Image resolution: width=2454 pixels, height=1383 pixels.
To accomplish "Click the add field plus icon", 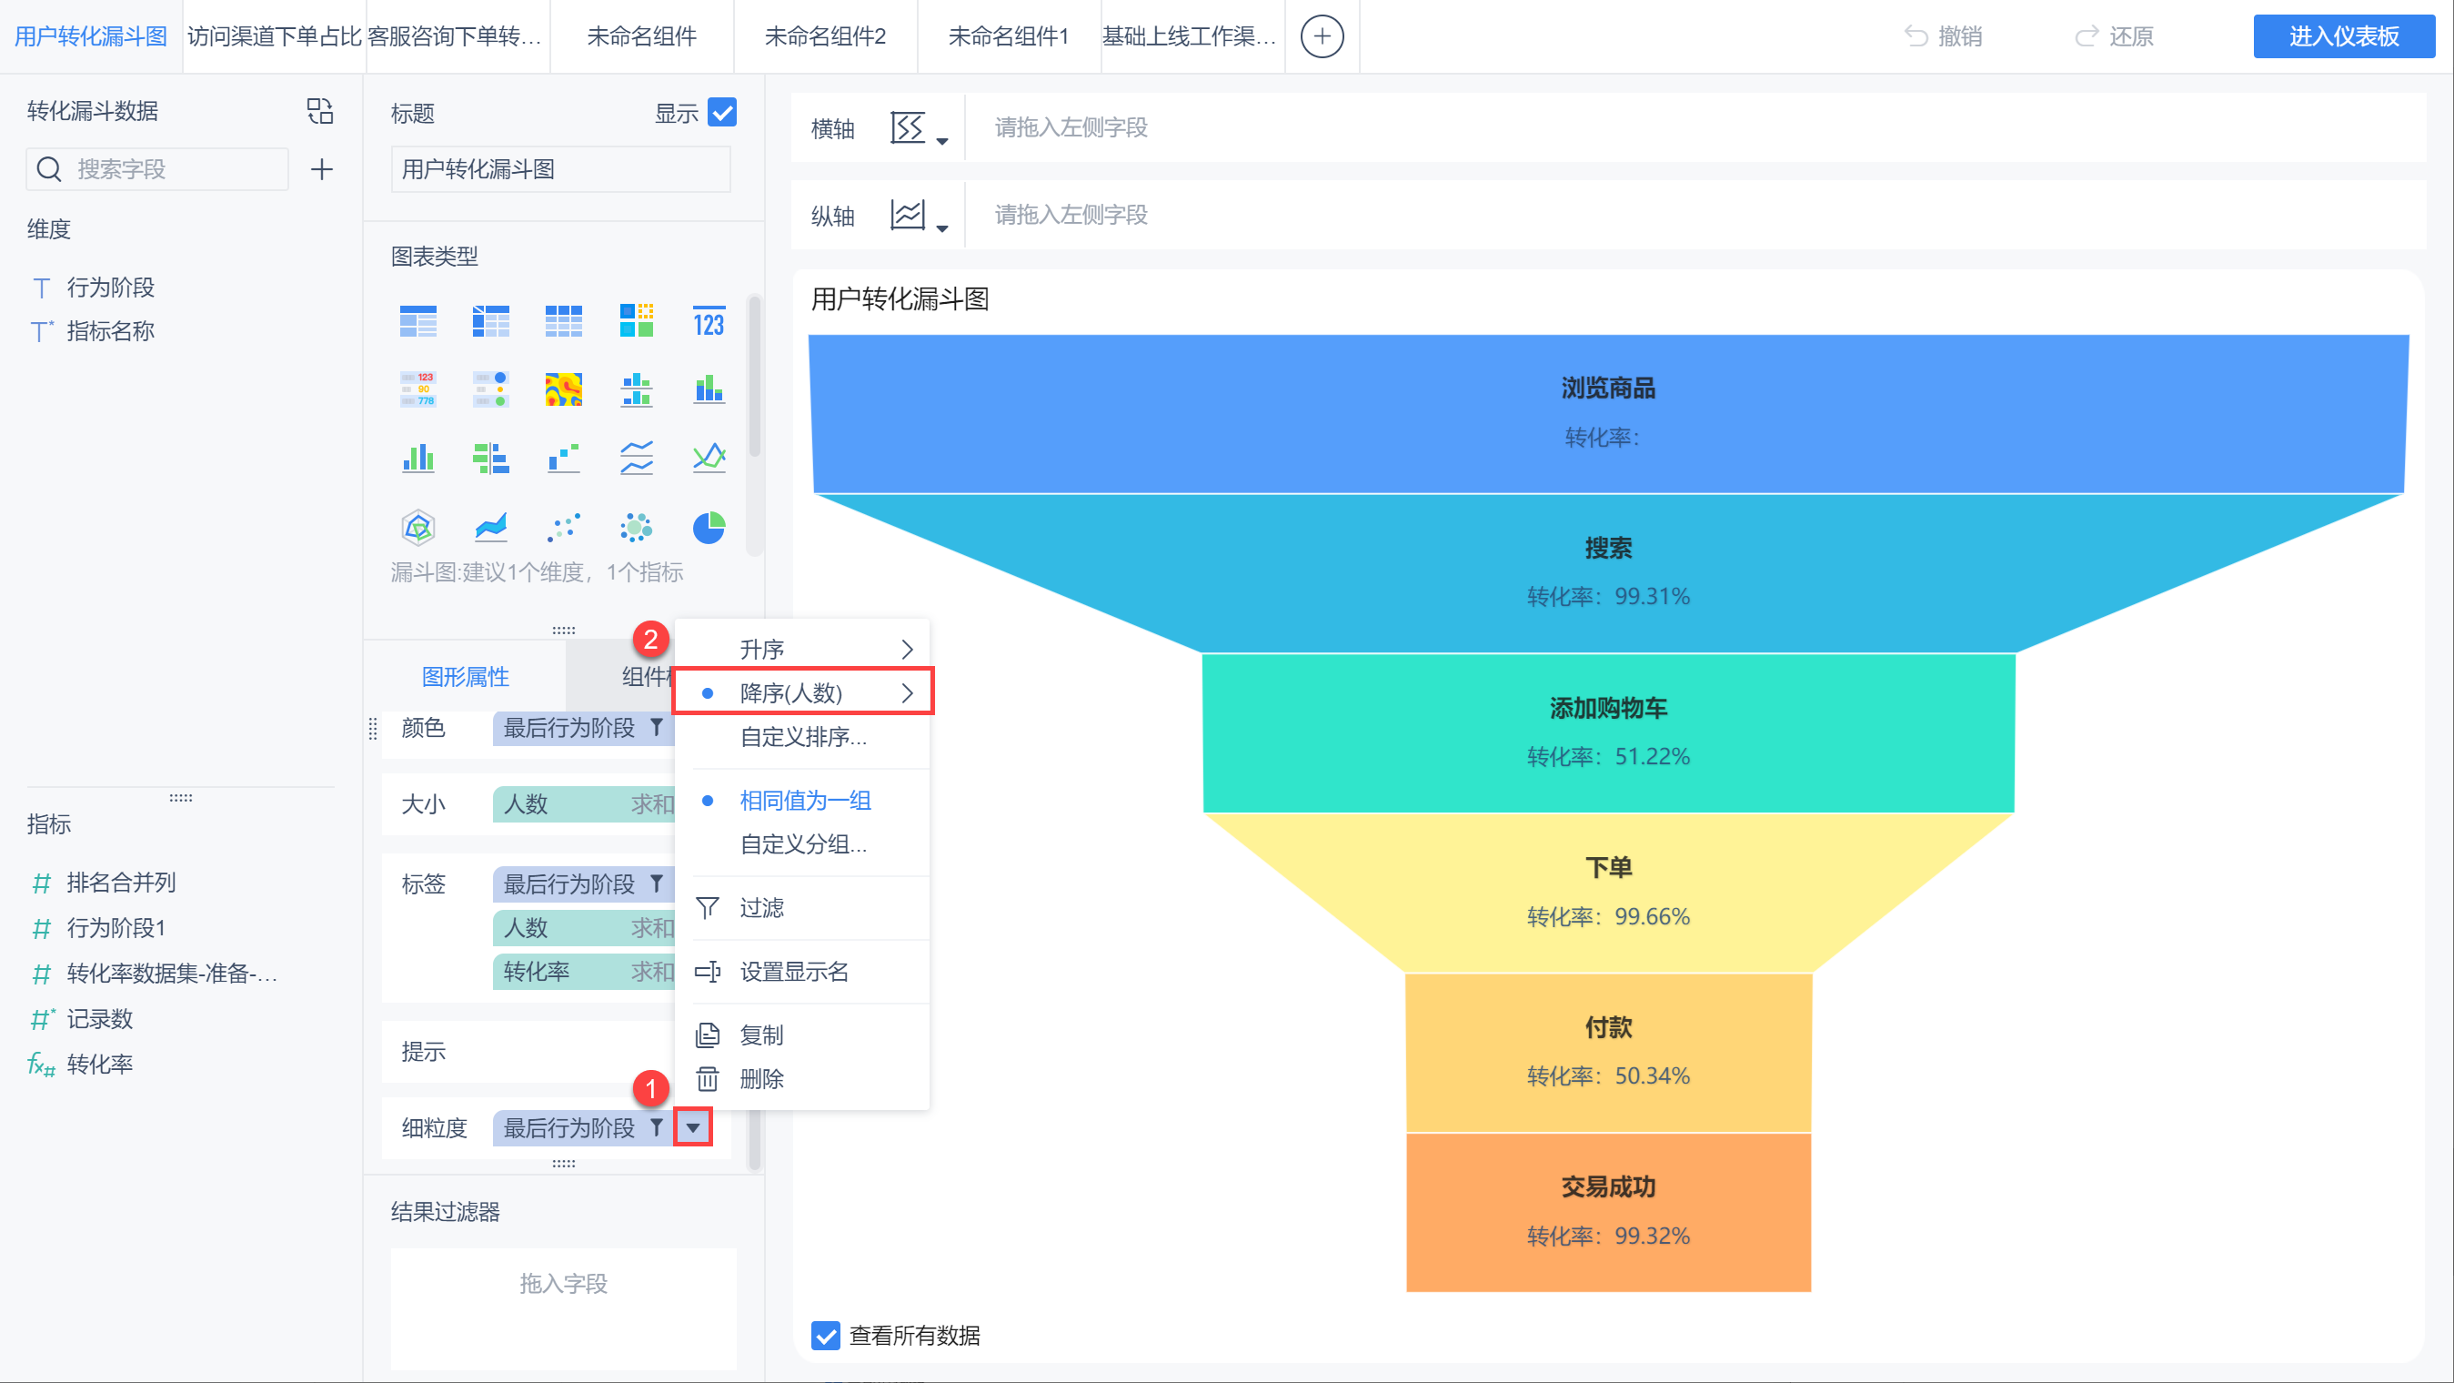I will (322, 169).
